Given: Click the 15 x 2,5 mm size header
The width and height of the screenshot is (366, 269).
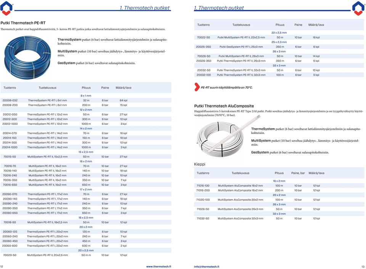Looking at the screenshot, I should (x=86, y=152).
